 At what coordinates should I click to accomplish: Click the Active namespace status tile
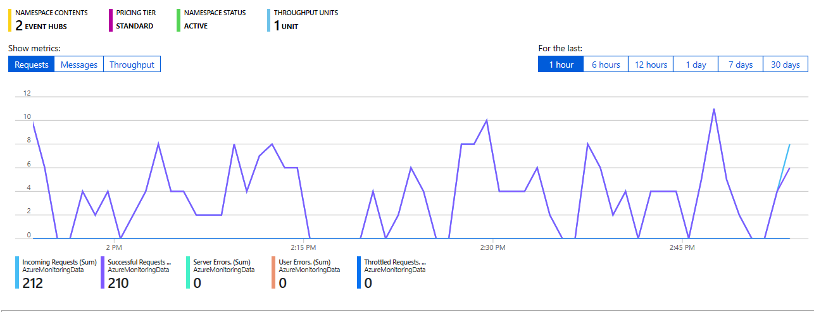pos(196,26)
